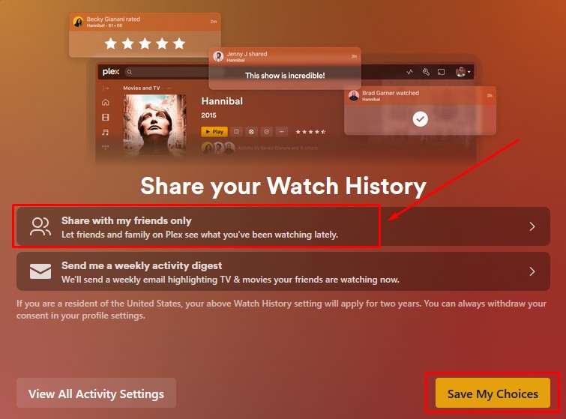Mark Hannibal as watched with the checkmark icon
Screen dimensions: 566x419
point(266,132)
